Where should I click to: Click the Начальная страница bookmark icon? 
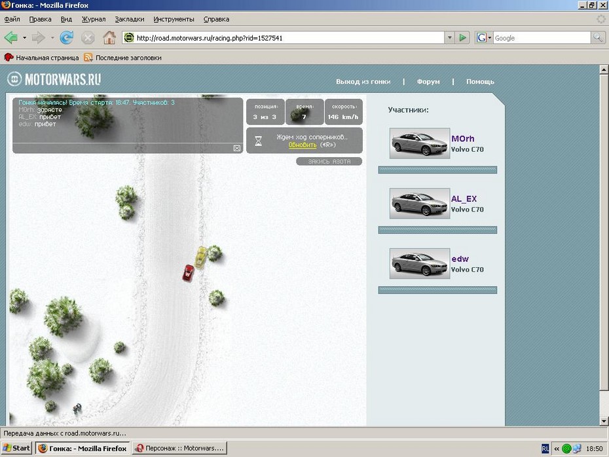click(x=9, y=58)
